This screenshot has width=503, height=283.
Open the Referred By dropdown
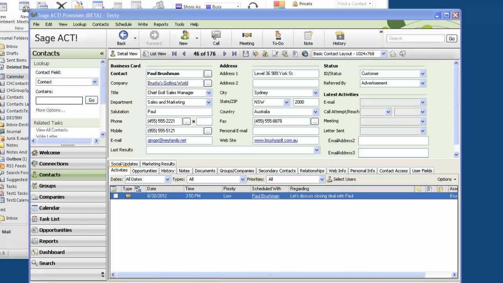[x=423, y=83]
